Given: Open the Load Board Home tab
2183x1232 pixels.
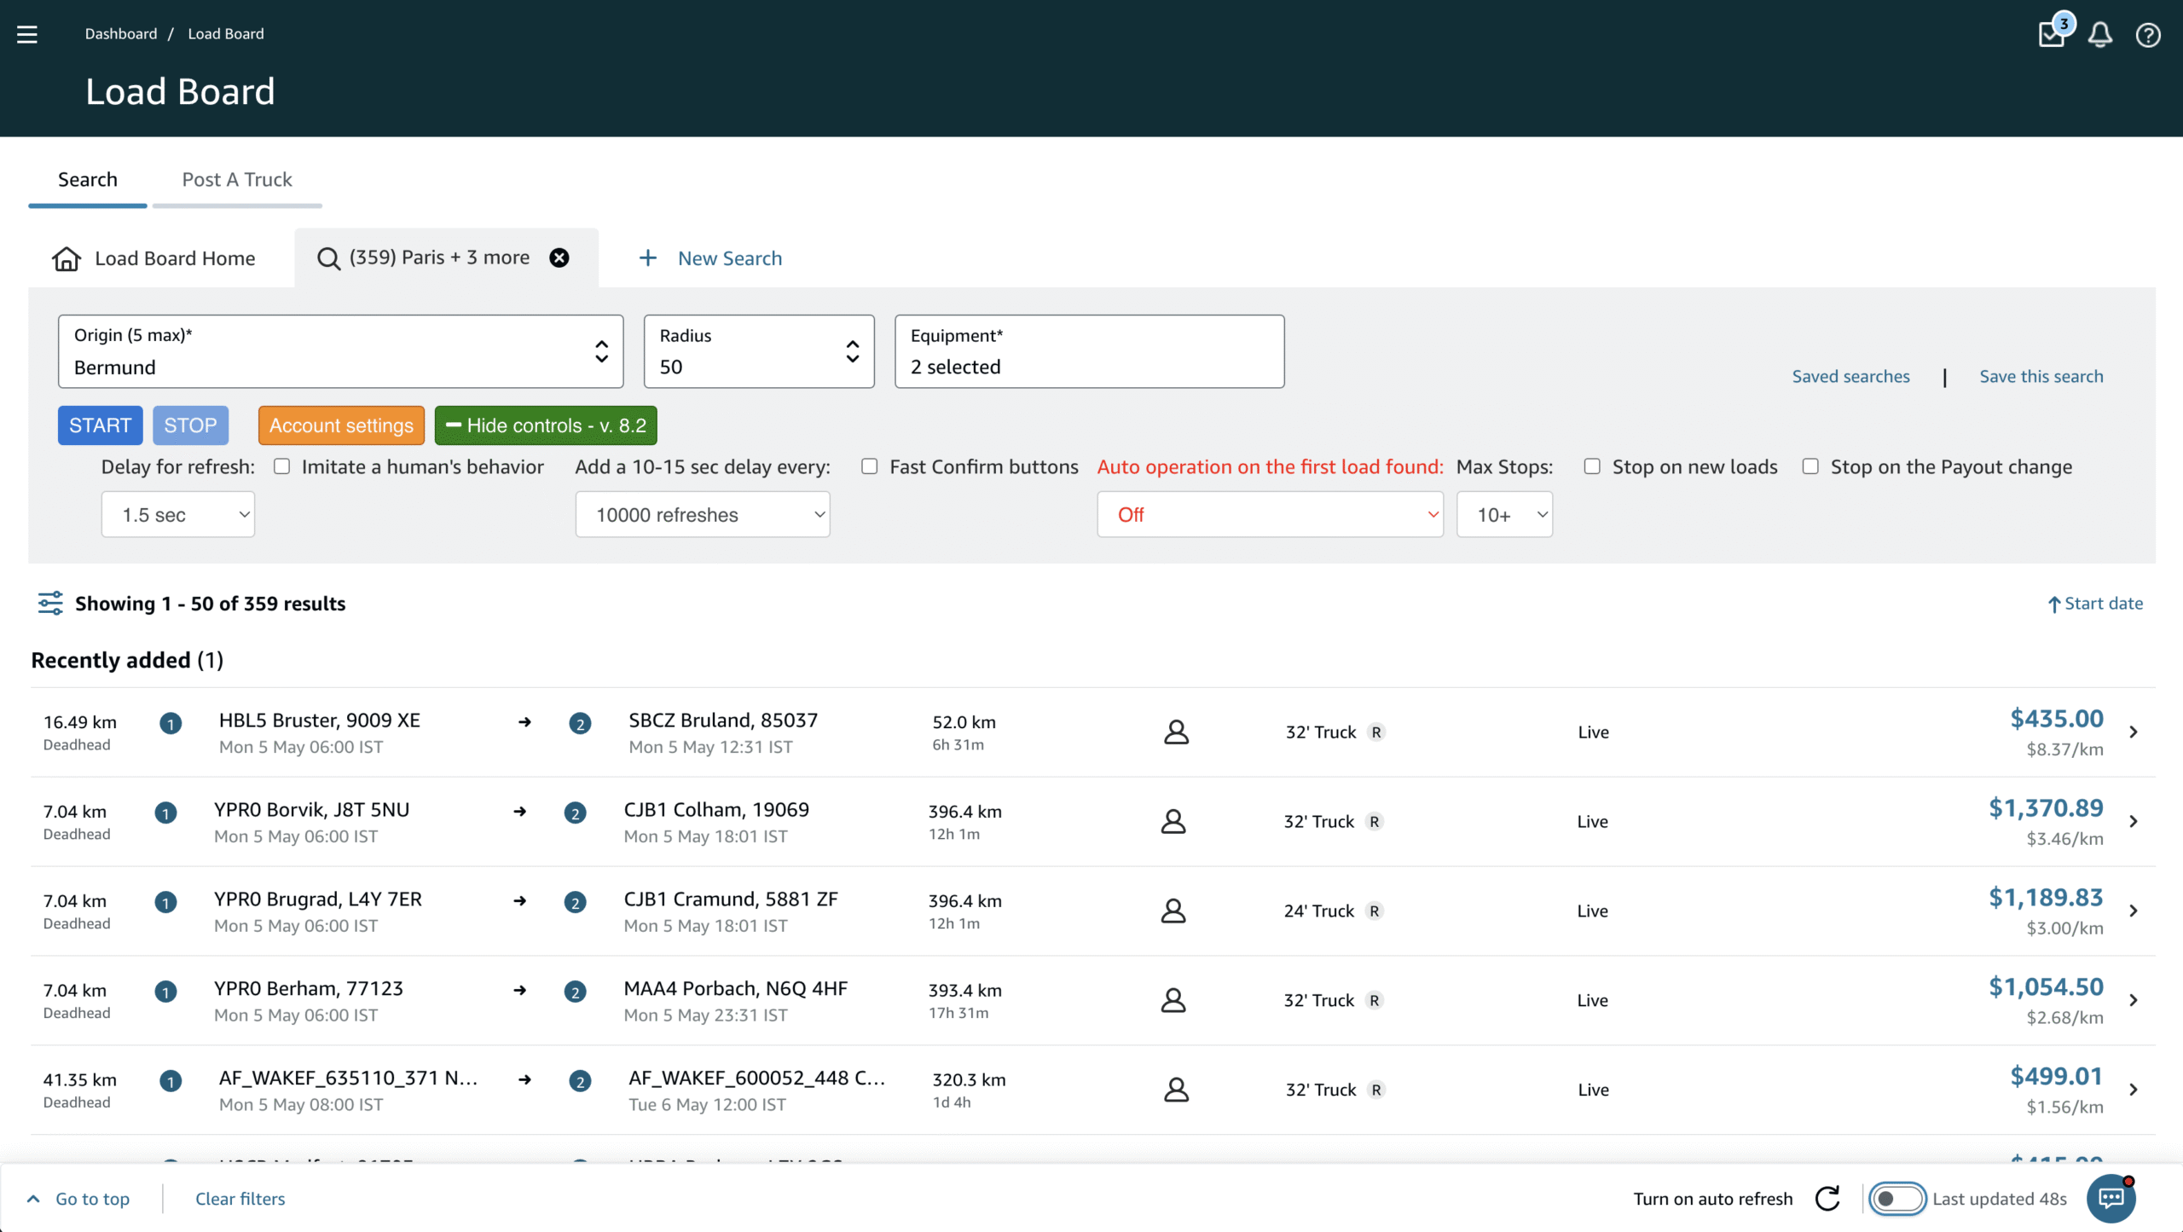Looking at the screenshot, I should pos(154,258).
